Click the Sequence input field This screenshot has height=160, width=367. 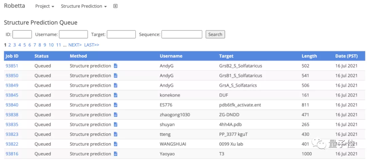point(182,34)
